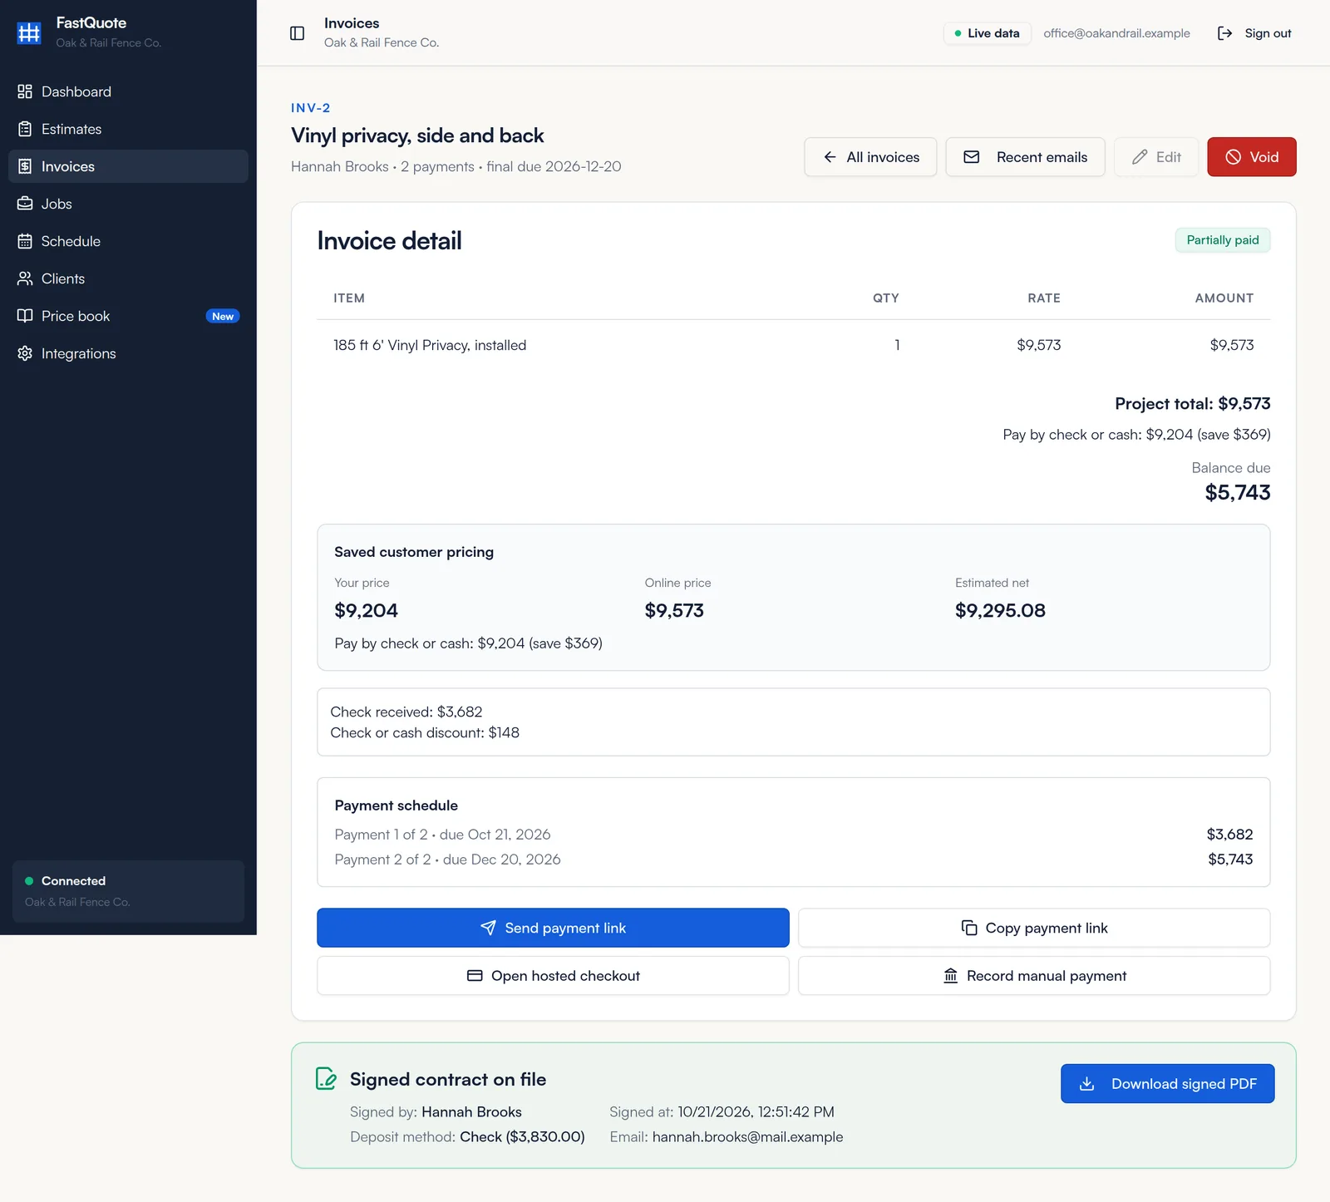Click the card icon in Open hosted checkout
1330x1202 pixels.
click(475, 976)
